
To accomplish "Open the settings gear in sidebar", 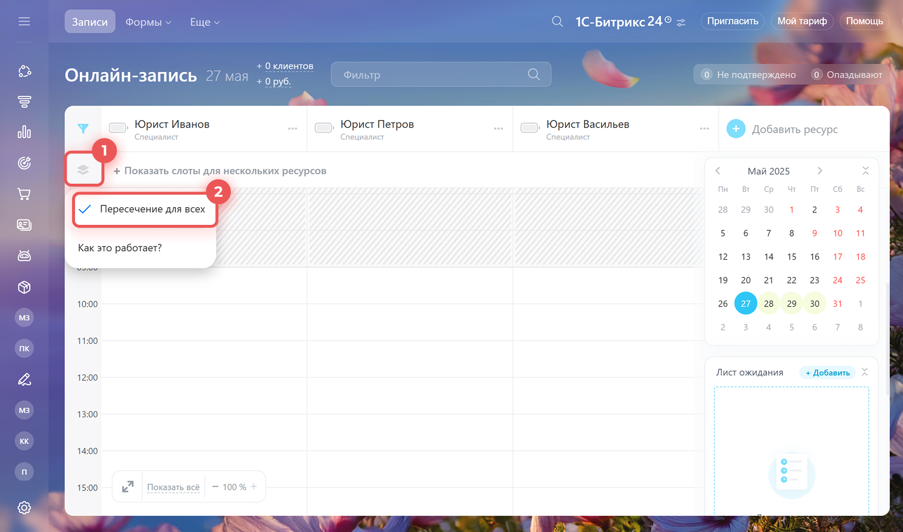I will tap(24, 508).
